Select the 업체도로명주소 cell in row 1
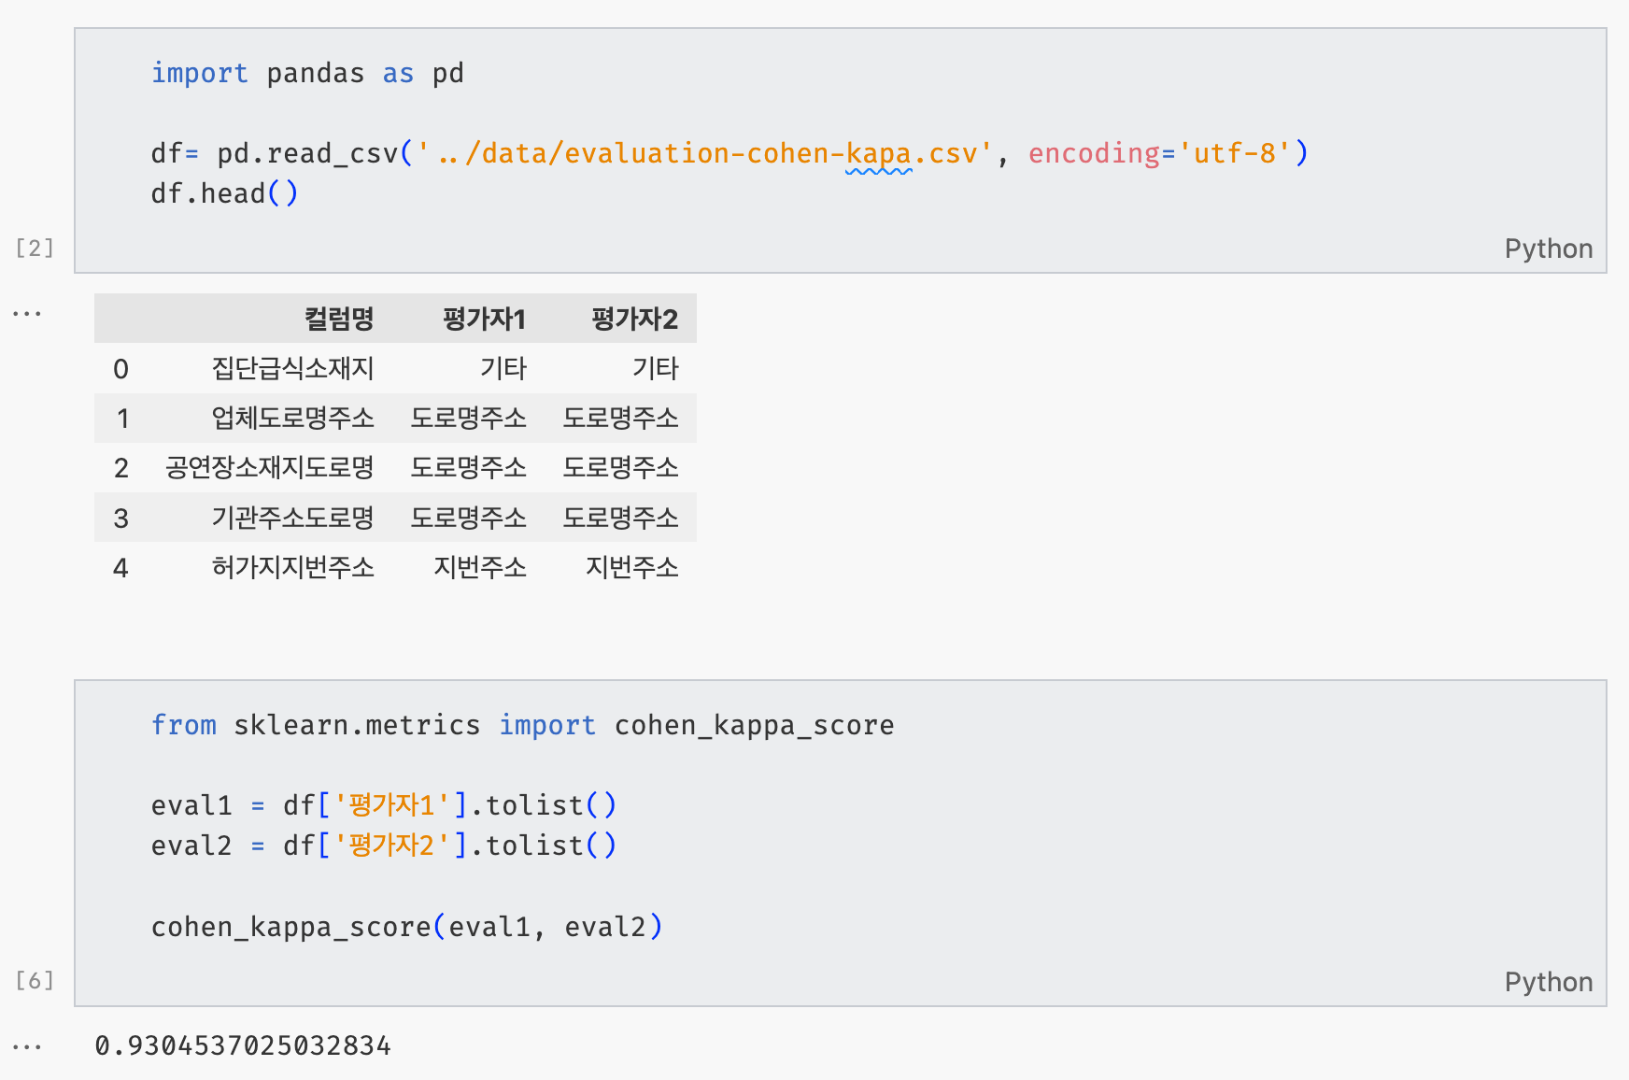Image resolution: width=1629 pixels, height=1080 pixels. [292, 419]
